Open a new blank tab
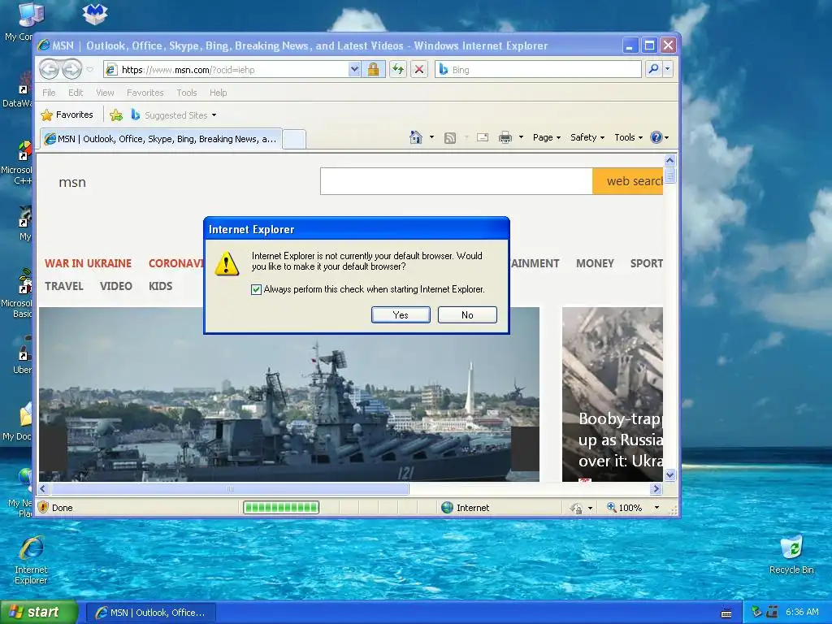Viewport: 832px width, 624px height. pos(294,139)
